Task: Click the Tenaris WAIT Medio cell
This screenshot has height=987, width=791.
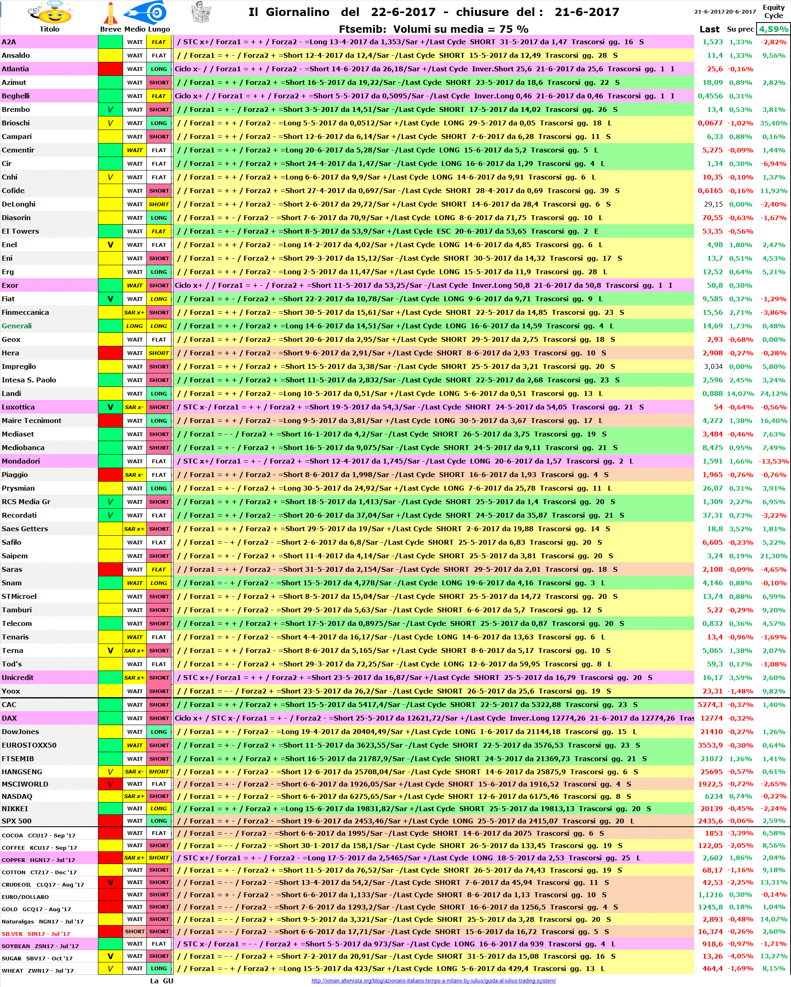Action: (x=134, y=637)
